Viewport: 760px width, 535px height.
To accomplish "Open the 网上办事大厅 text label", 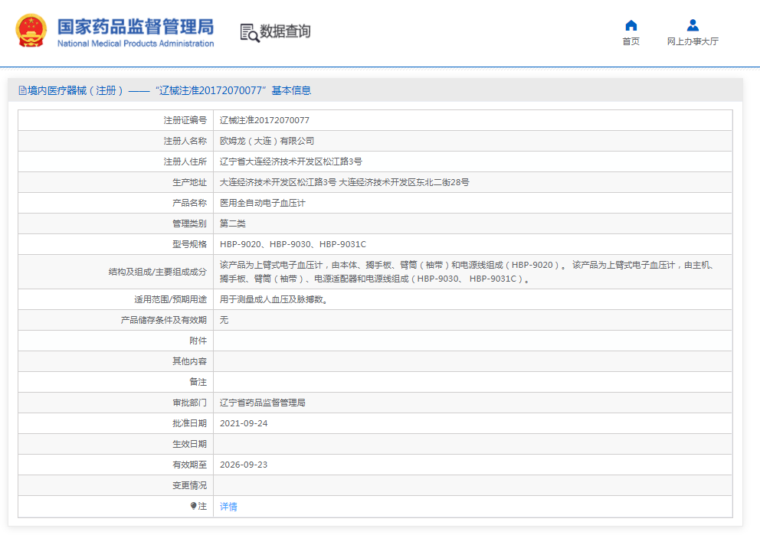I will coord(693,42).
